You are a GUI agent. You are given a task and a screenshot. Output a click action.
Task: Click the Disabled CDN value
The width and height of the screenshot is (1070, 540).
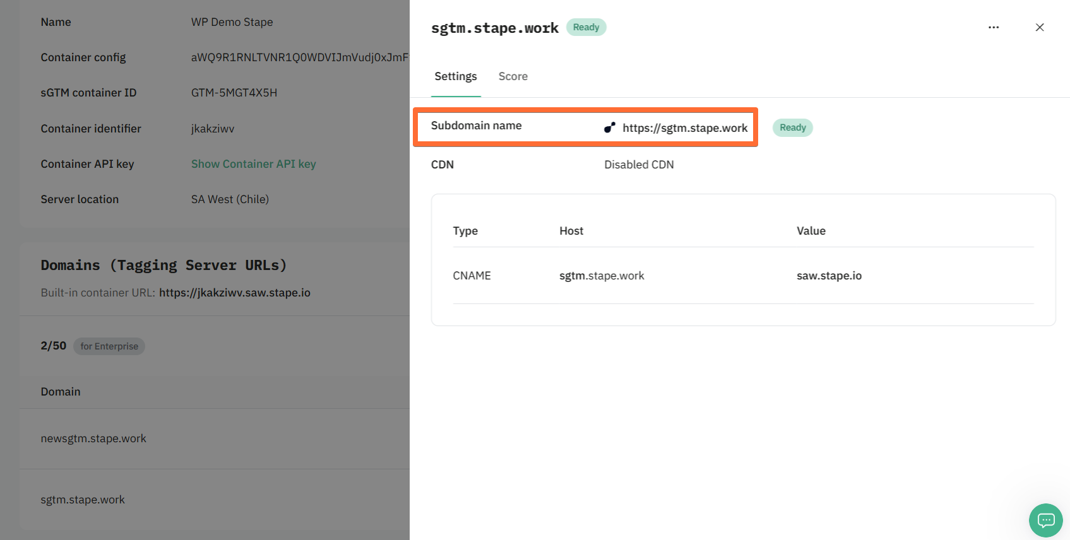pyautogui.click(x=639, y=165)
